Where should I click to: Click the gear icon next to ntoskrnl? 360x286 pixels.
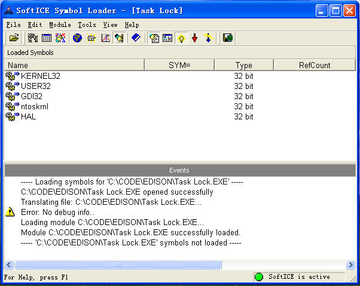[x=13, y=106]
